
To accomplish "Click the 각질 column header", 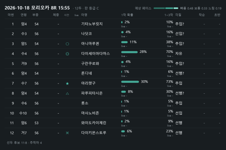I will click(x=178, y=15).
